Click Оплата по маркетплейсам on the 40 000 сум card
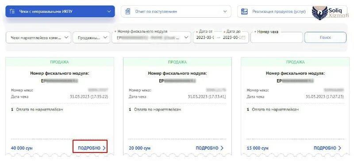This screenshot has width=354, height=164. click(39, 110)
